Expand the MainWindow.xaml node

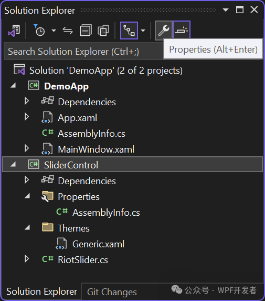coord(27,148)
